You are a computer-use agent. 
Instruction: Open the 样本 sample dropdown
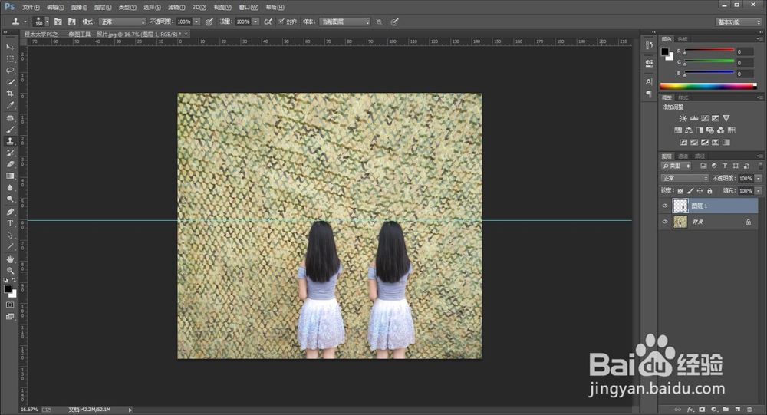(x=344, y=22)
